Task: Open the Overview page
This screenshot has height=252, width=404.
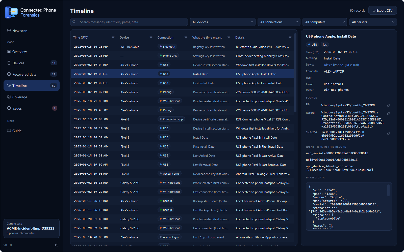Action: coord(32,51)
